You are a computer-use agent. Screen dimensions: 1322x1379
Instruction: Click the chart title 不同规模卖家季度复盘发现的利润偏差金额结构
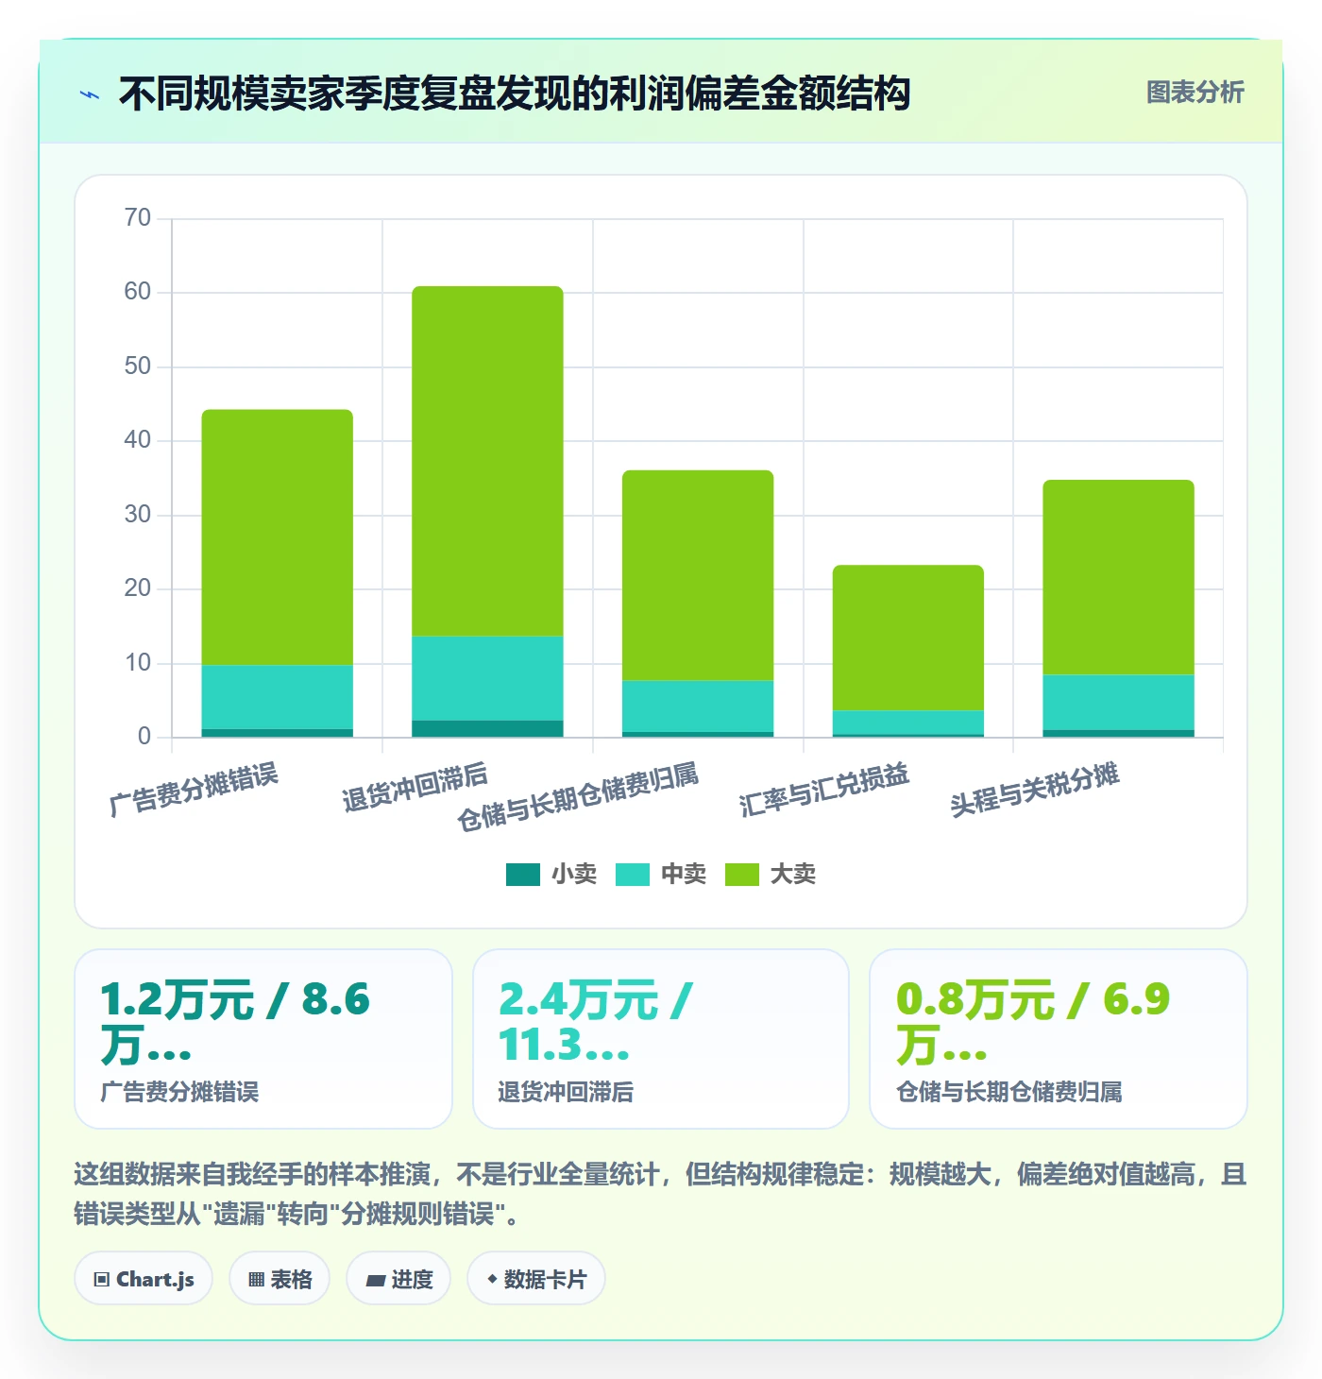pos(515,94)
